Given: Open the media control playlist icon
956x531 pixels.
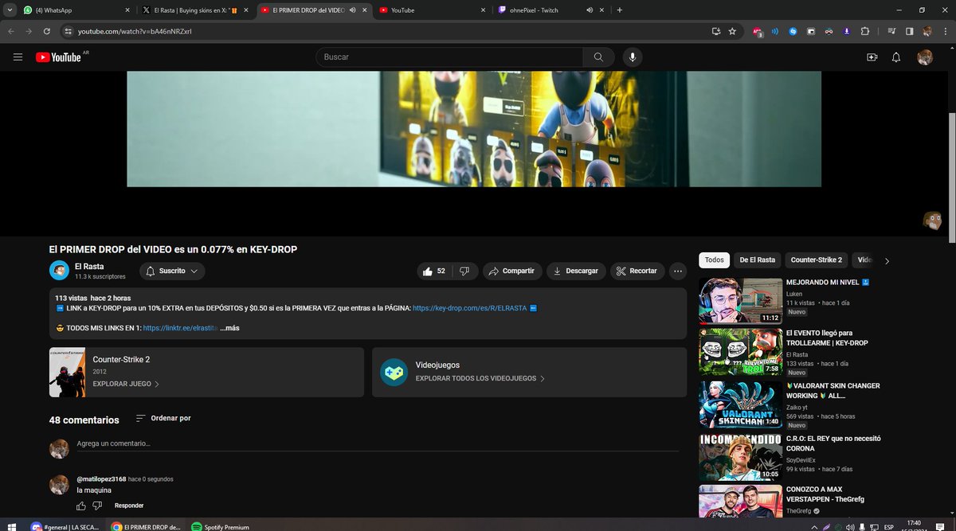Looking at the screenshot, I should (x=891, y=31).
